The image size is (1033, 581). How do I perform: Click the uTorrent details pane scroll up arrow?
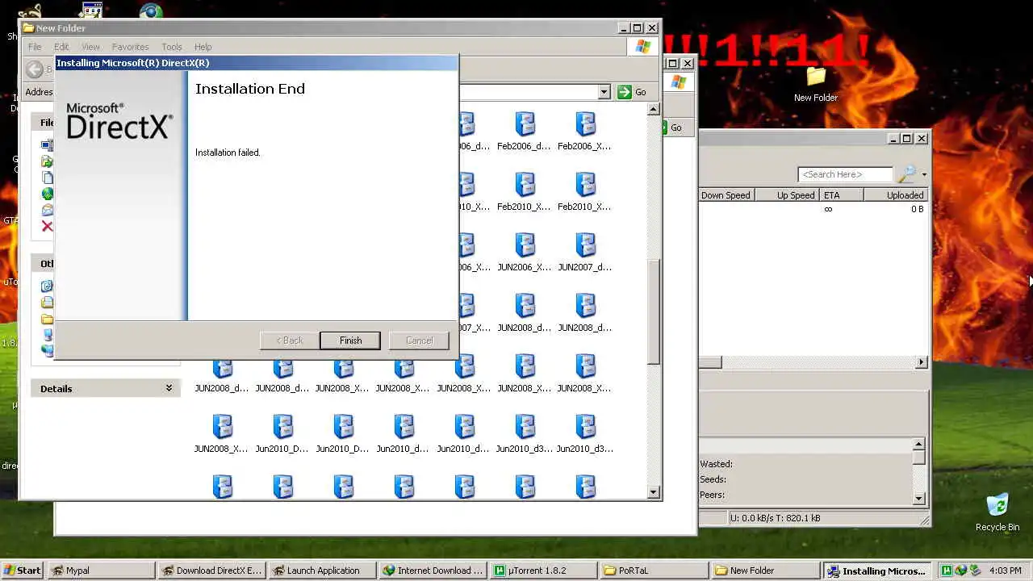point(918,444)
